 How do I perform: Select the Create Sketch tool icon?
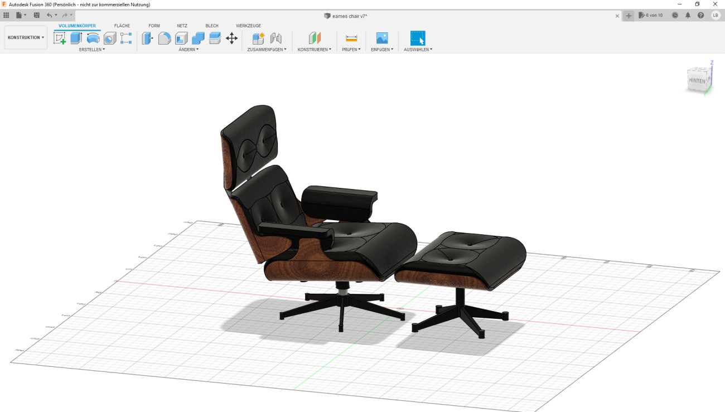click(60, 38)
